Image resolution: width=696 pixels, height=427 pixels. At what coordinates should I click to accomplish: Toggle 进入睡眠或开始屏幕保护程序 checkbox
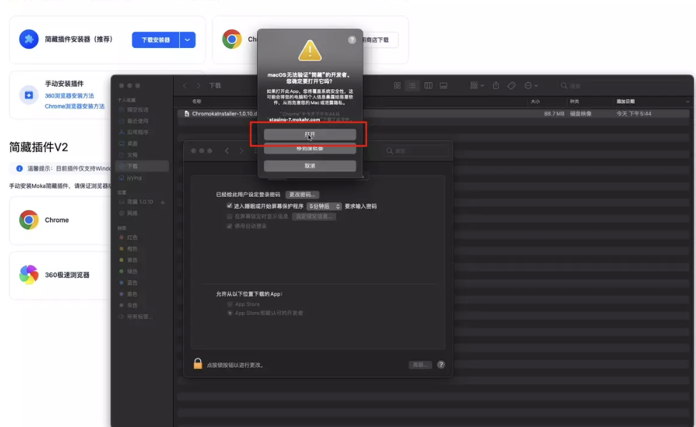pos(229,206)
